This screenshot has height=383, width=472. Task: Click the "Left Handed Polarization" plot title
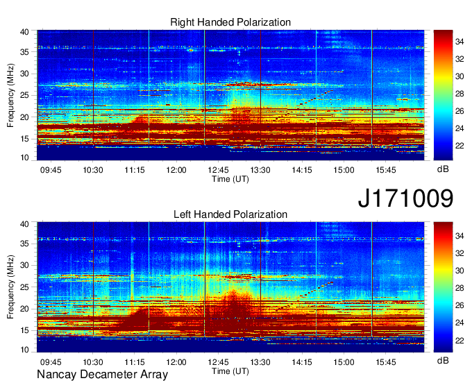pos(230,214)
